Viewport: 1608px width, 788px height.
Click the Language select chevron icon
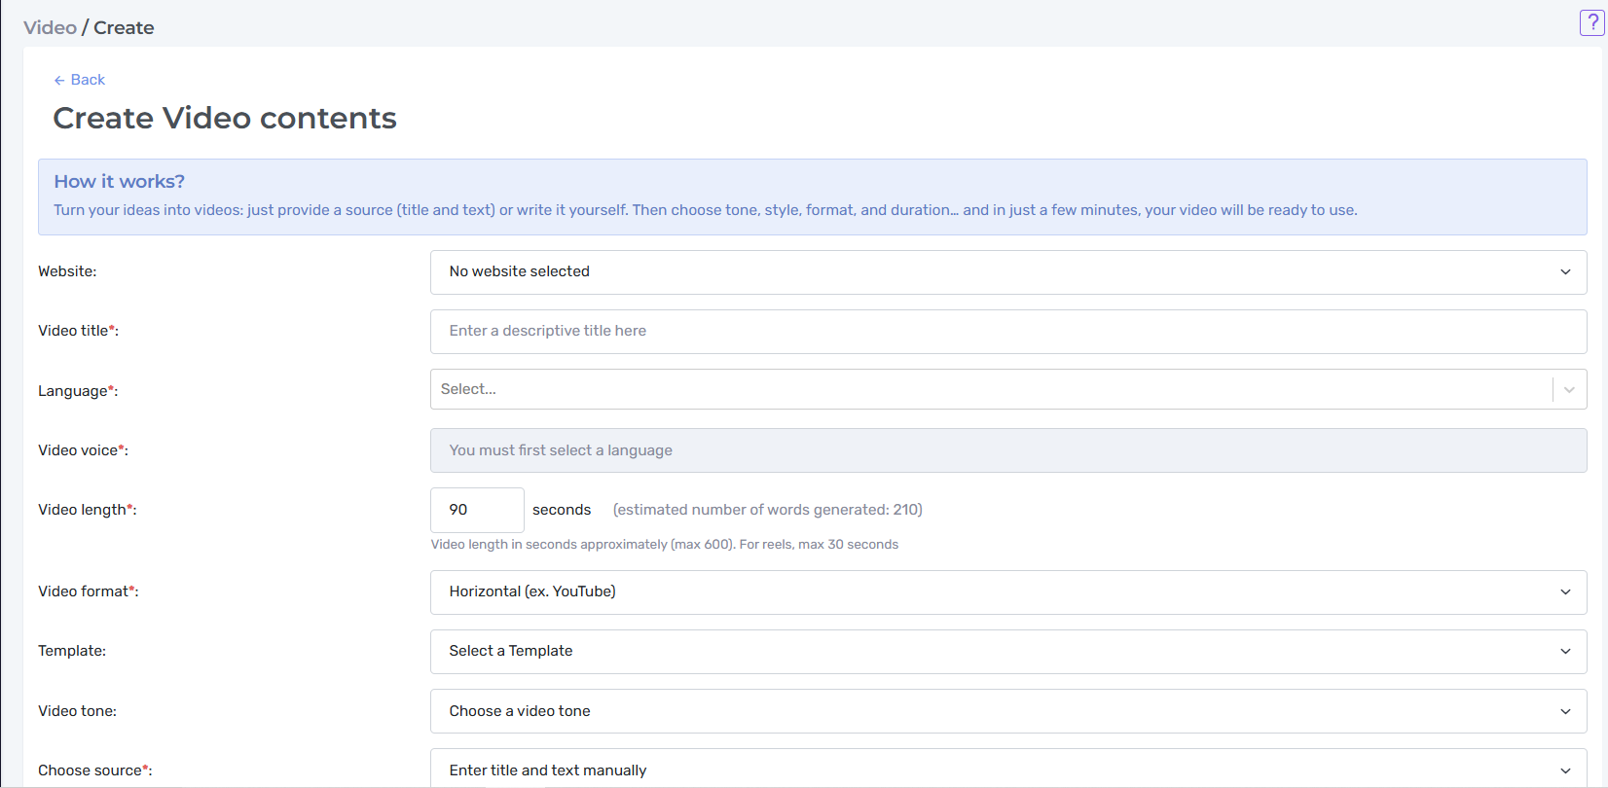point(1569,390)
